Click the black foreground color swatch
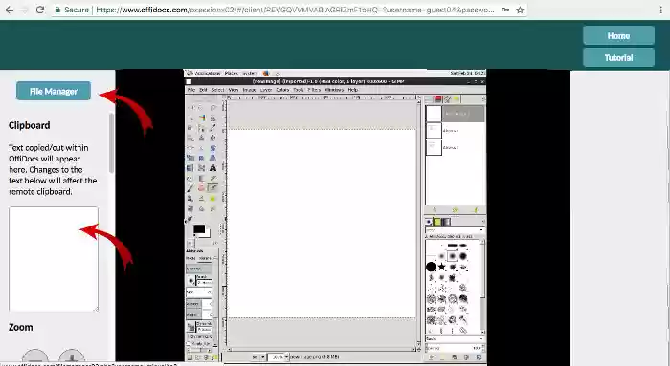 (199, 229)
